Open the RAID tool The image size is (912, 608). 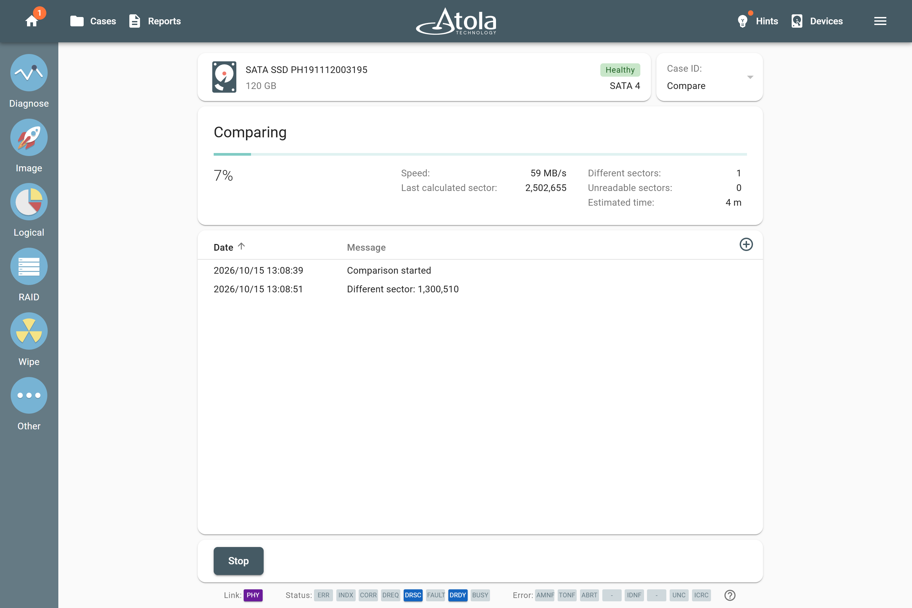pyautogui.click(x=29, y=275)
